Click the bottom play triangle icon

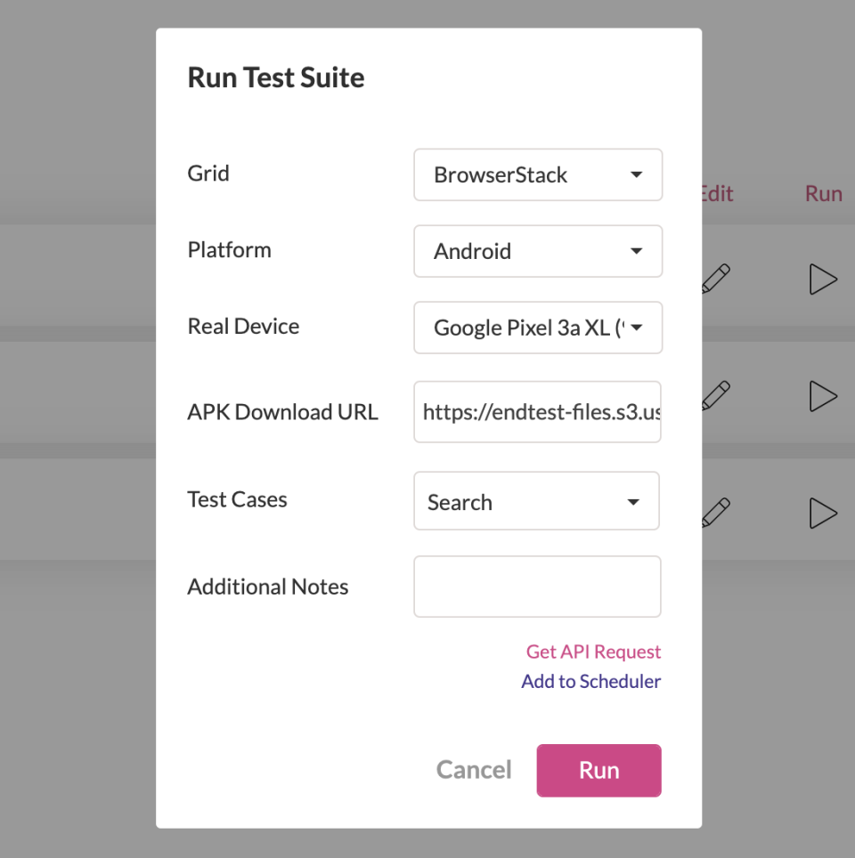coord(824,513)
